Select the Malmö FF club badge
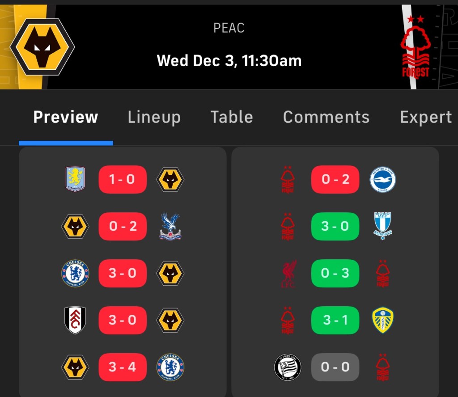458x397 pixels. coord(382,227)
